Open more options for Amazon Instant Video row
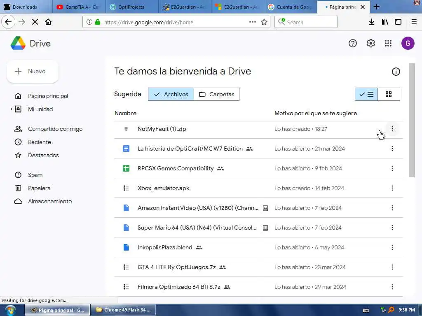The image size is (422, 316). [x=392, y=208]
